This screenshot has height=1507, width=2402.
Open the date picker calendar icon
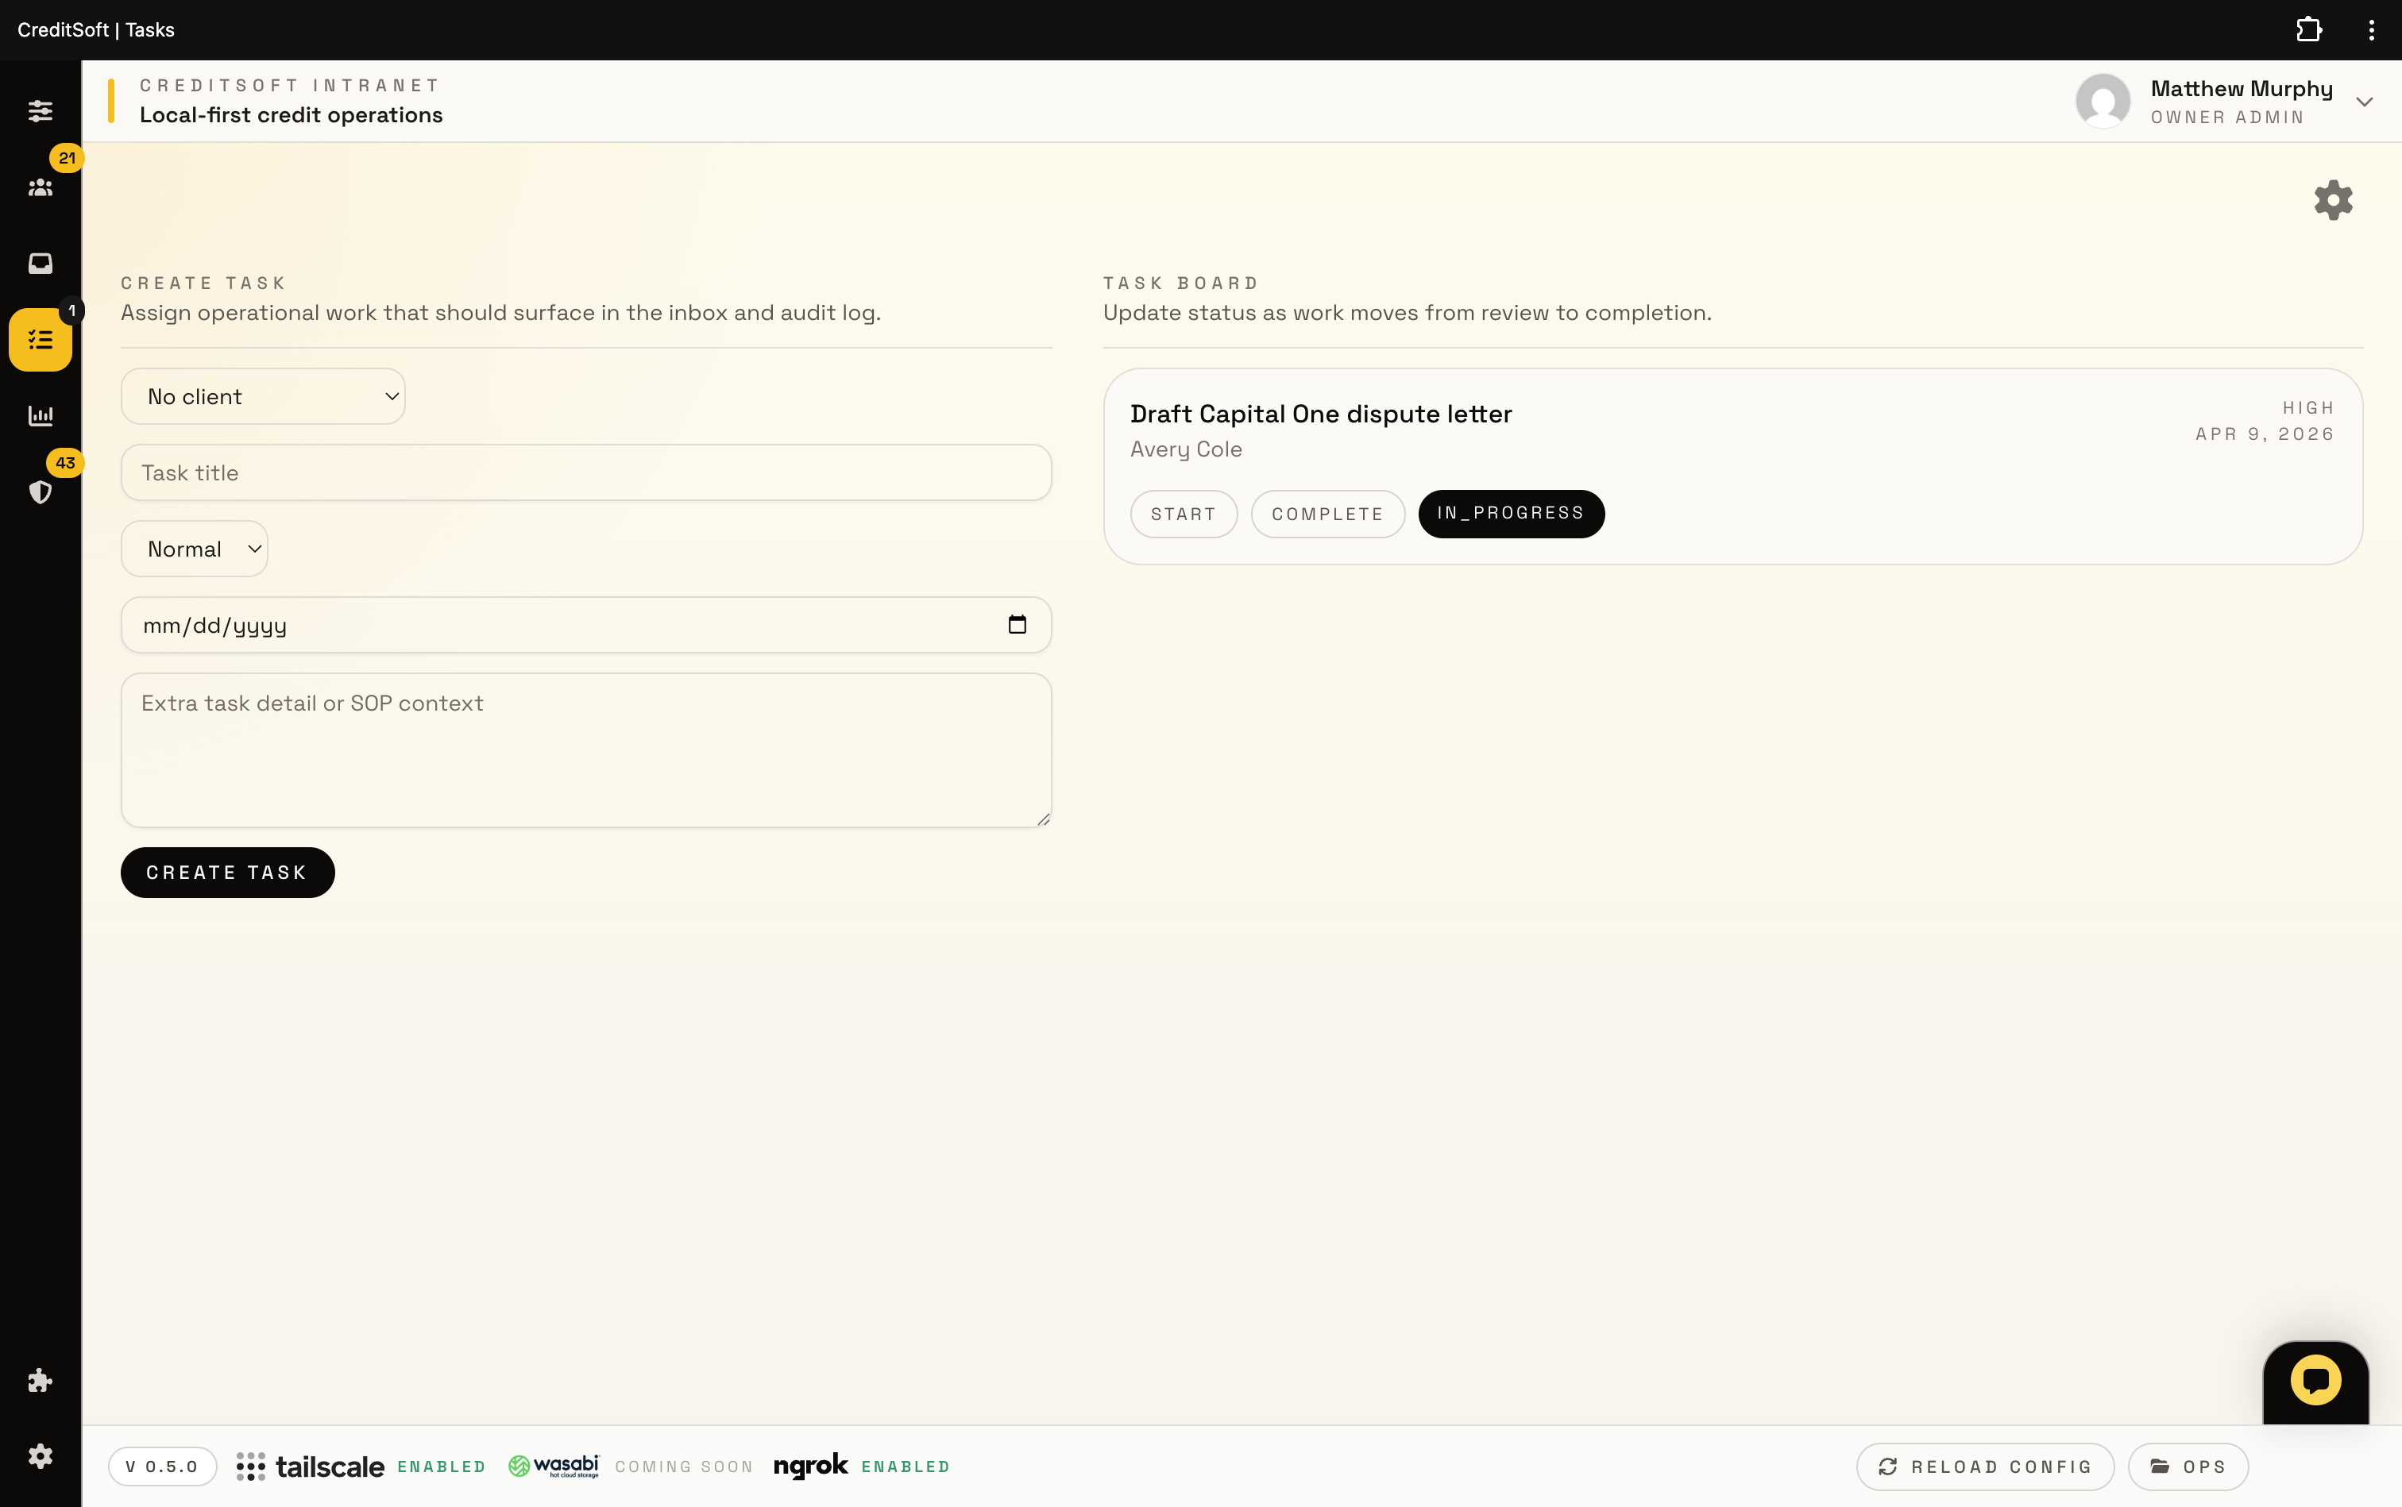[1016, 625]
